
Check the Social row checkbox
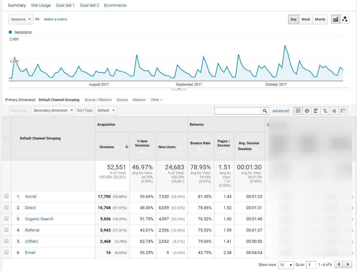tap(7, 196)
